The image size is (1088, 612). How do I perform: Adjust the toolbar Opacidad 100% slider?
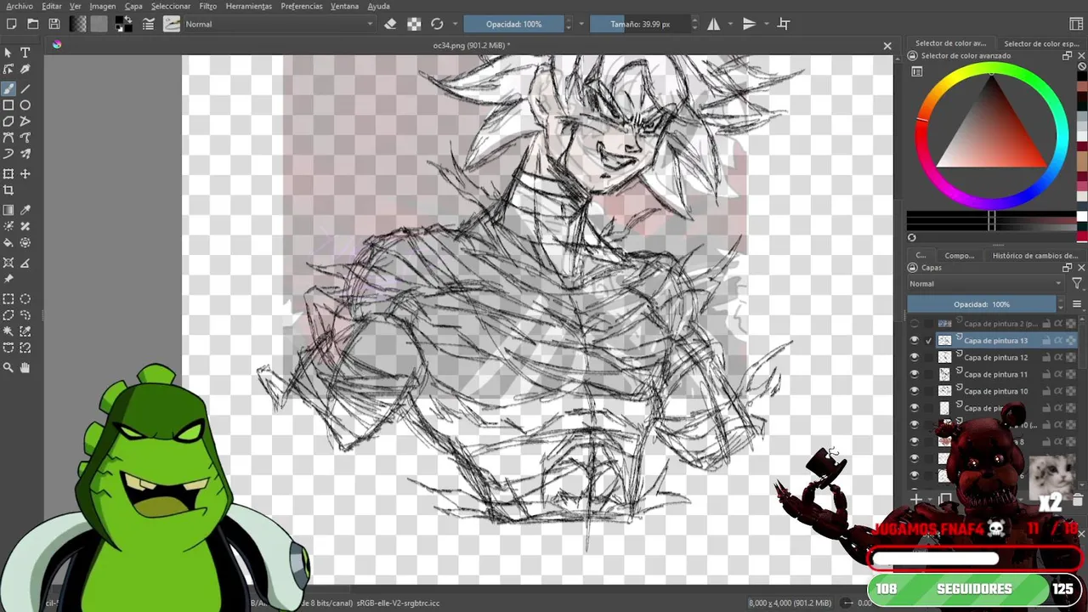coord(513,24)
